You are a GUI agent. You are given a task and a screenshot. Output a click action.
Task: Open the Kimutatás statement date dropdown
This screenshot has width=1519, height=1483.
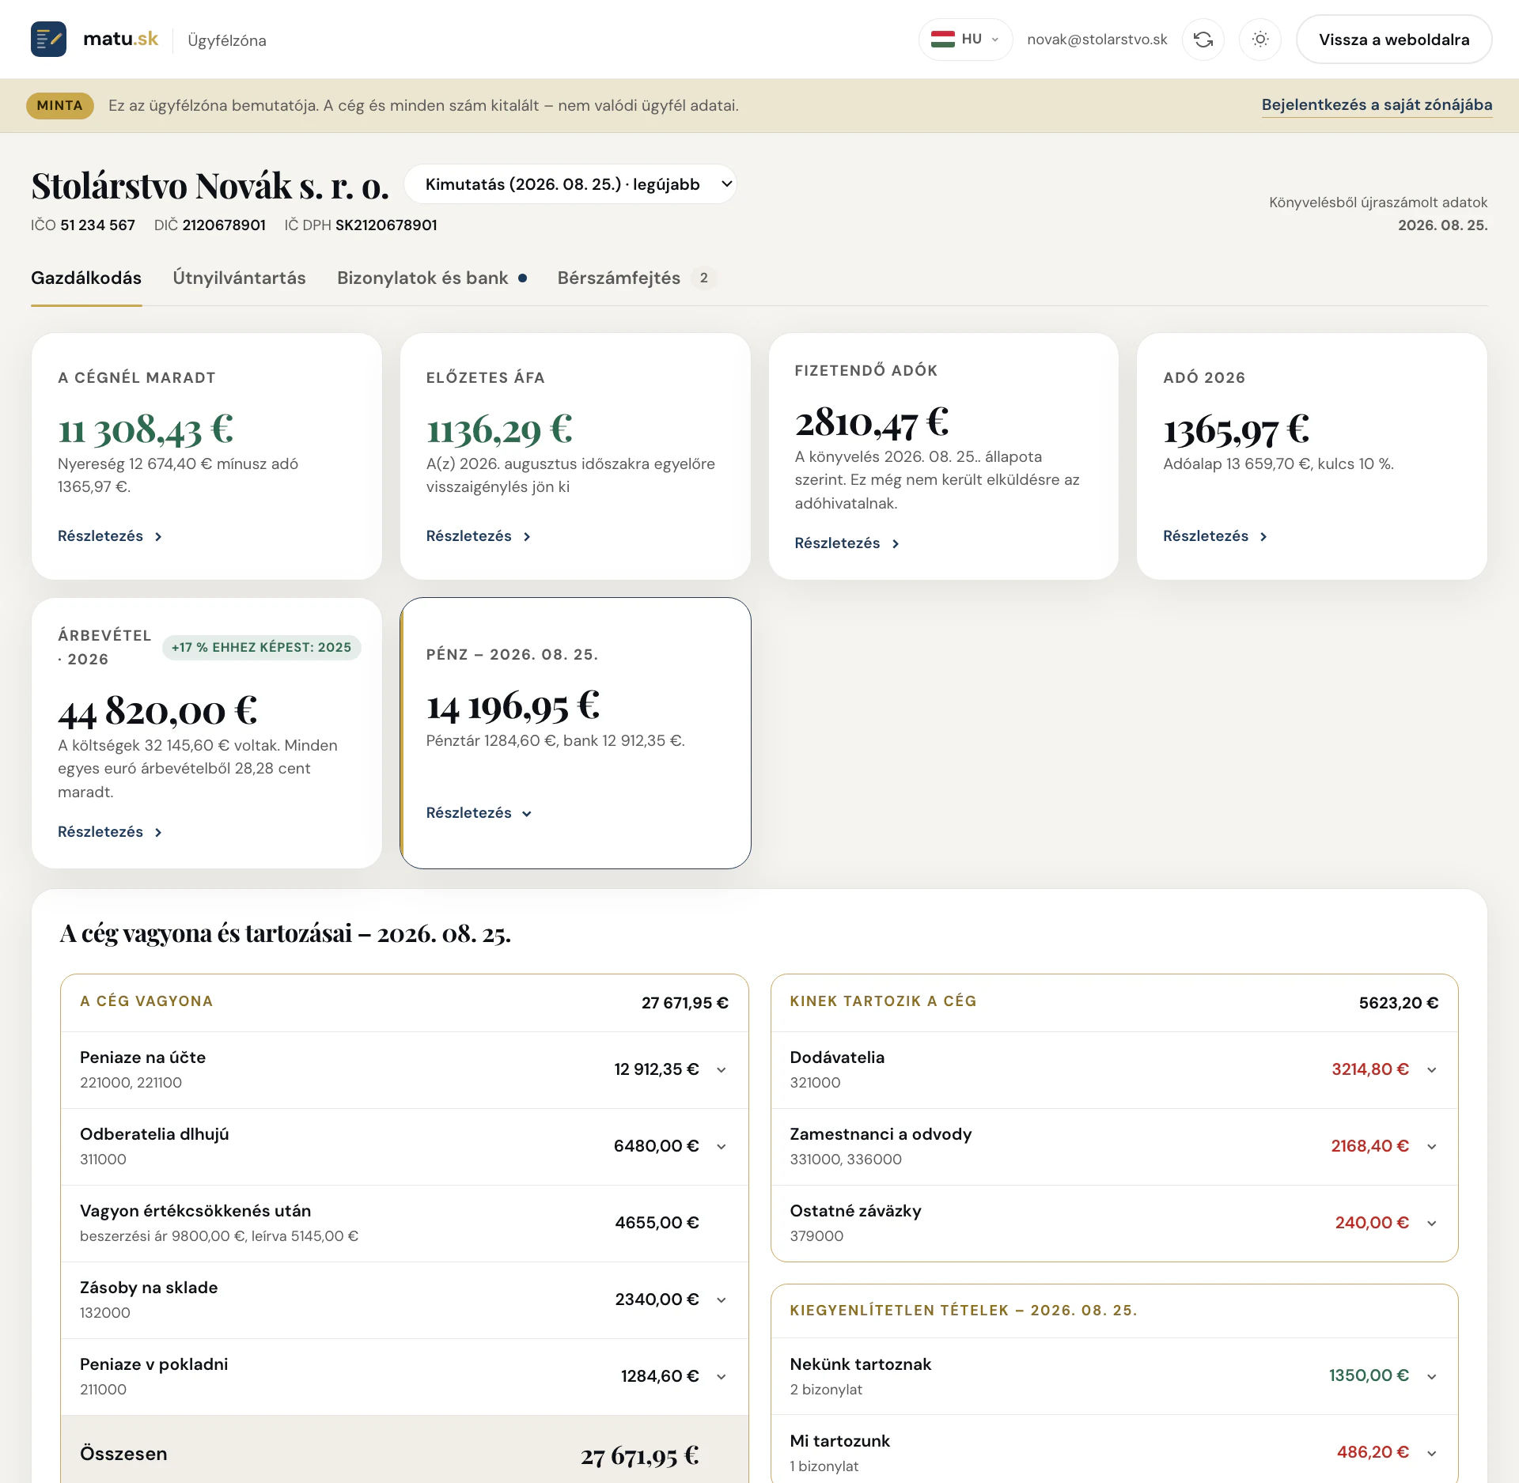click(570, 184)
